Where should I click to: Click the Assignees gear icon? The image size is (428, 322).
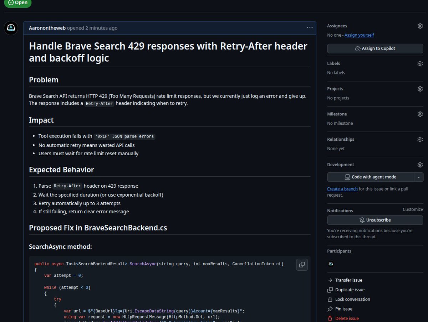coord(420,26)
